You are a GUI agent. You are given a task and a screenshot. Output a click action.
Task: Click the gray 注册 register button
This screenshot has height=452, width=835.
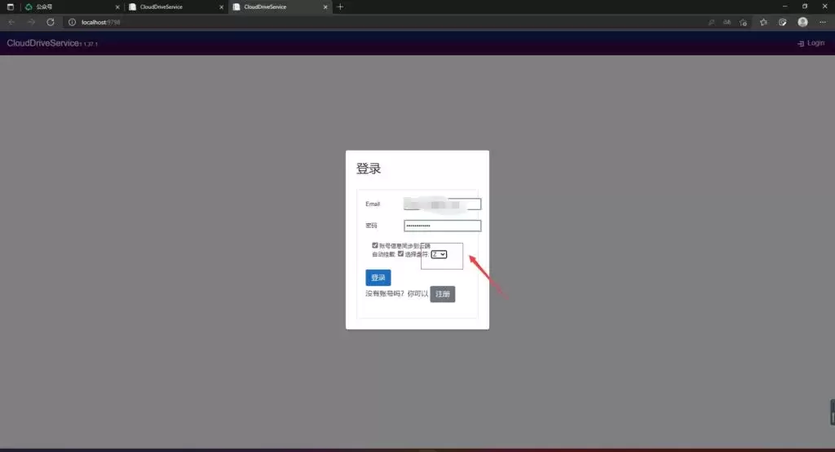(443, 294)
